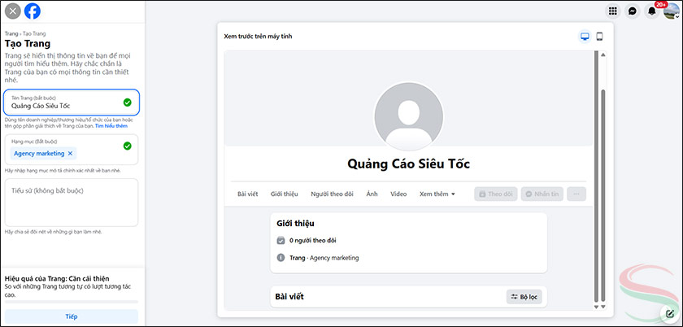683x327 pixels.
Task: Switch to desktop preview icon
Action: (585, 37)
